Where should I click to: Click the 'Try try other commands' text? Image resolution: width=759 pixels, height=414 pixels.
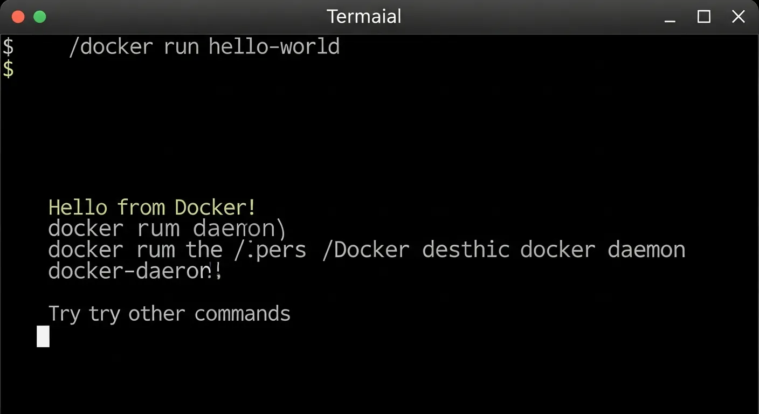coord(169,313)
